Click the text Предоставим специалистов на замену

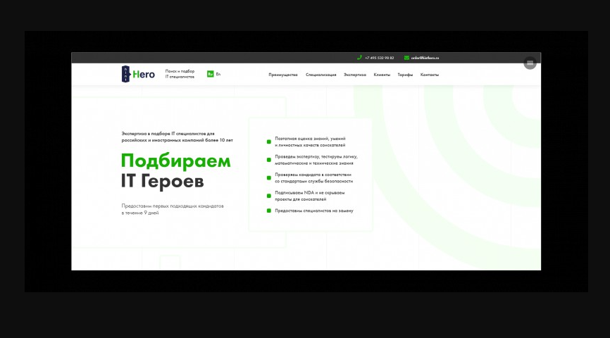tap(314, 211)
